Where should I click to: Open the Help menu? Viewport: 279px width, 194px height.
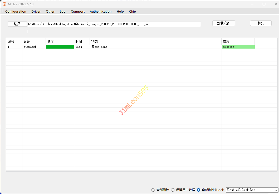[120, 12]
